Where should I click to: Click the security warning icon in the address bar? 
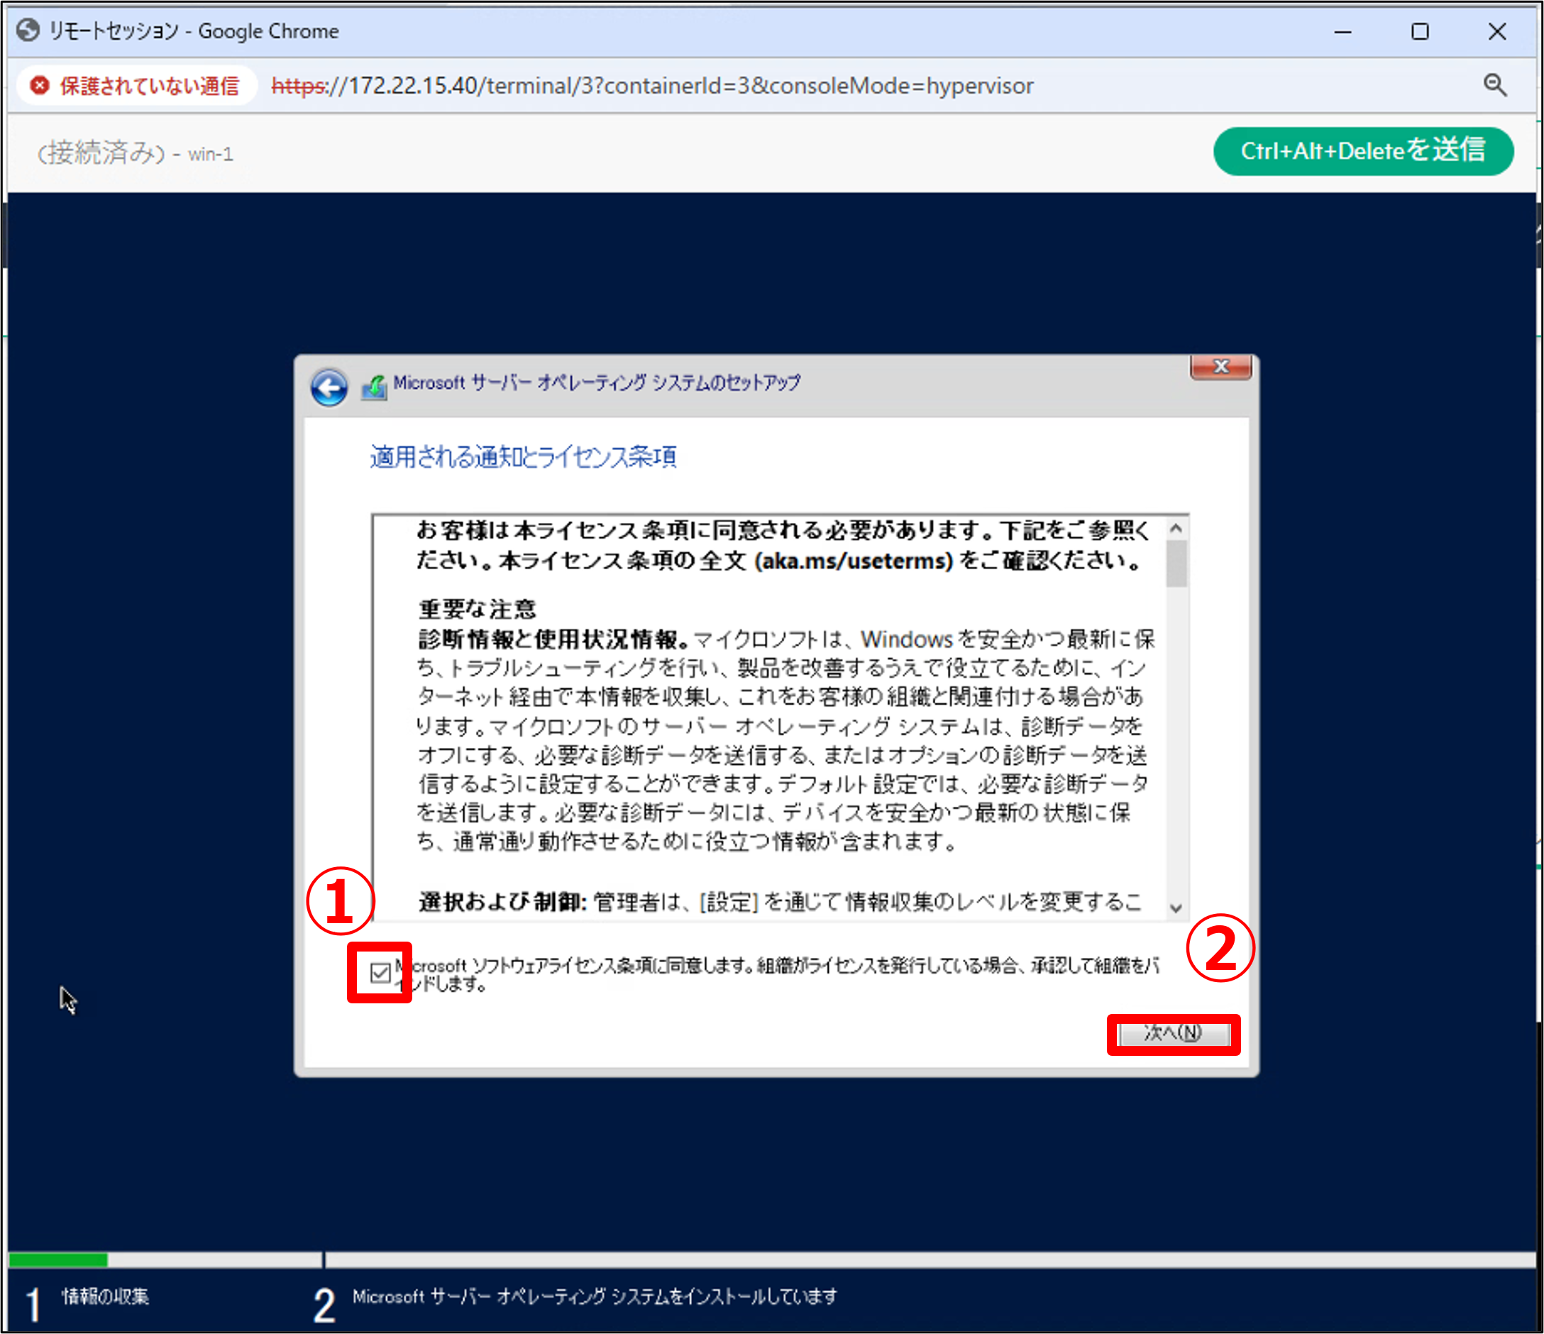click(39, 85)
